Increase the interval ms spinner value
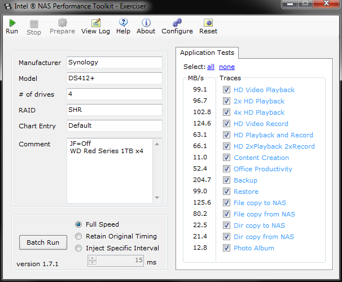The height and width of the screenshot is (282, 342). click(92, 258)
